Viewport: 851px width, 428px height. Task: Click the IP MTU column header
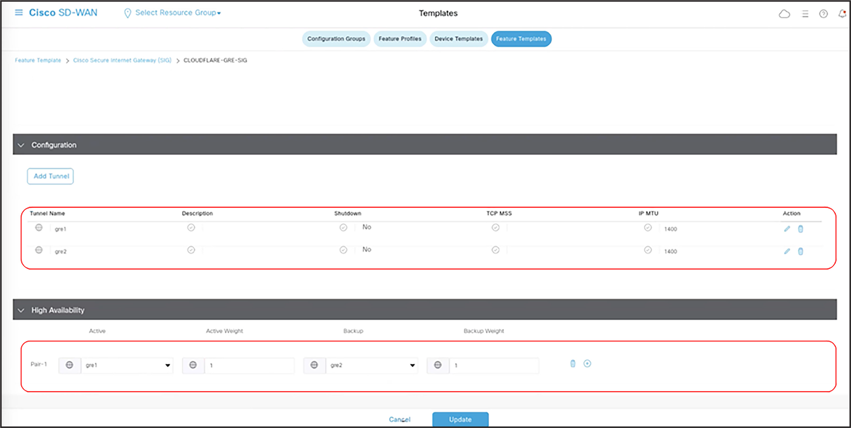(x=648, y=213)
